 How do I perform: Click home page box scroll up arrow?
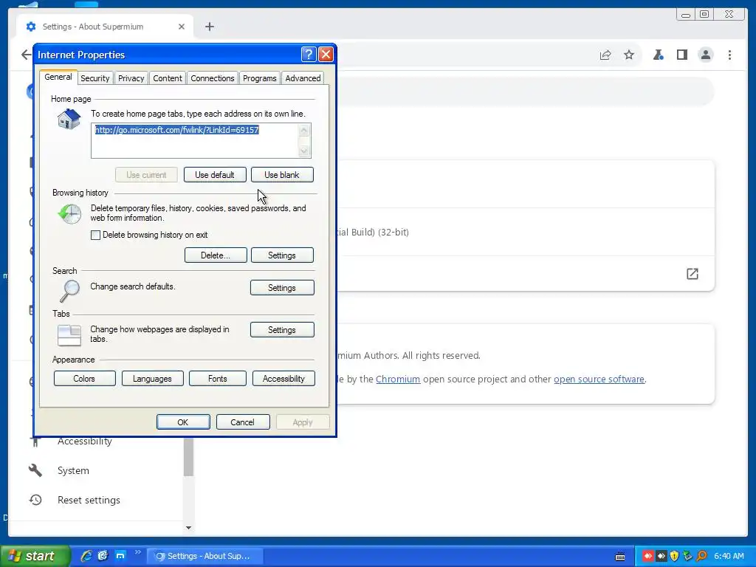point(303,130)
